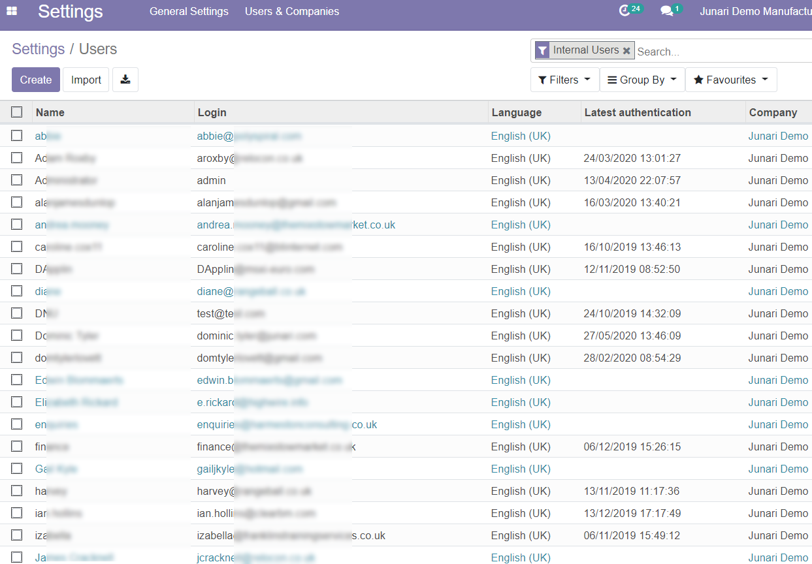
Task: Expand the Favourites dropdown
Action: point(730,80)
